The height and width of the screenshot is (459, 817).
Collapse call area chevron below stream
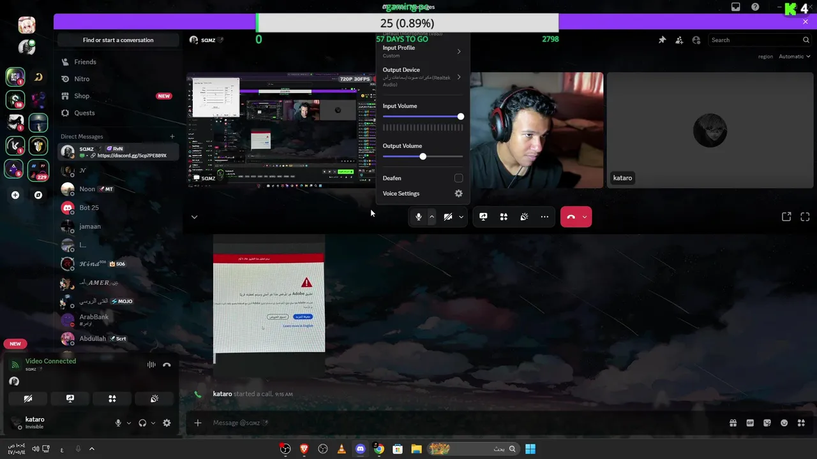(194, 217)
